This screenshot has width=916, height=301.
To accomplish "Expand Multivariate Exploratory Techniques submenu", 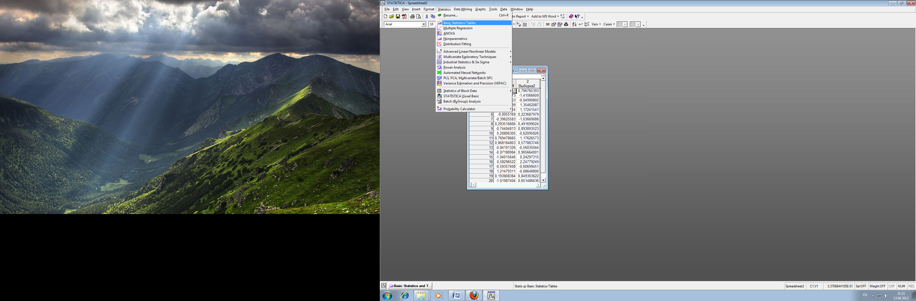I will pyautogui.click(x=474, y=57).
